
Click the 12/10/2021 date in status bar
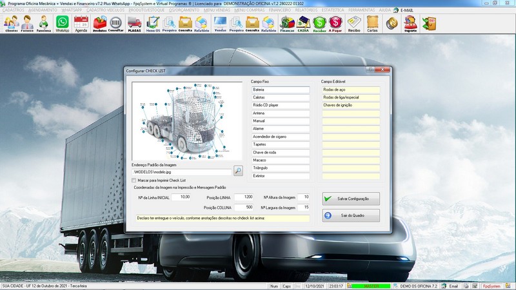[x=314, y=286]
